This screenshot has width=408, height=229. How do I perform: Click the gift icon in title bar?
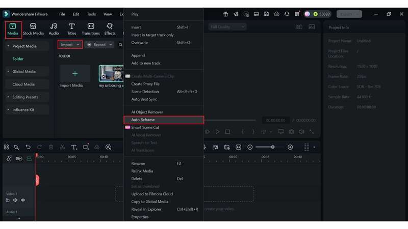(225, 14)
